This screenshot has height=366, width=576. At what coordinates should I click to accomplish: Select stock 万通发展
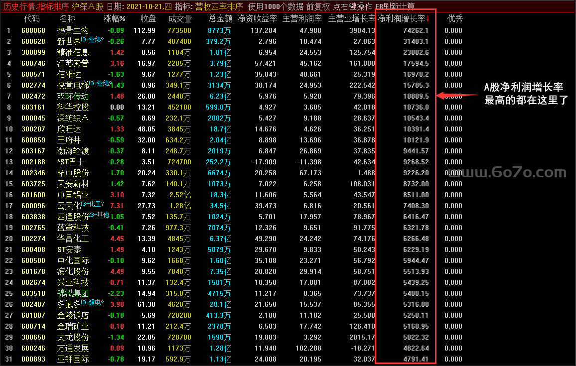(x=73, y=349)
